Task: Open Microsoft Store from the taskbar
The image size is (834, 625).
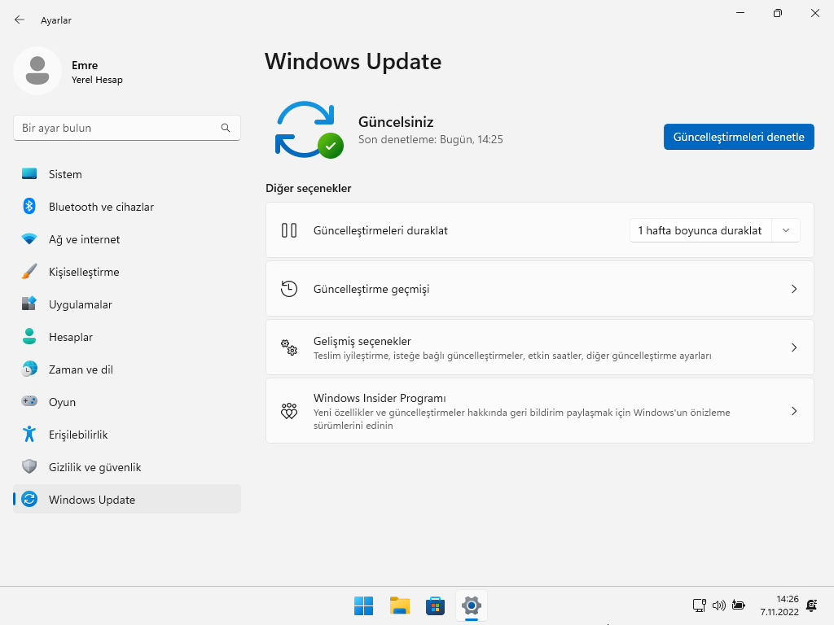Action: pos(435,605)
